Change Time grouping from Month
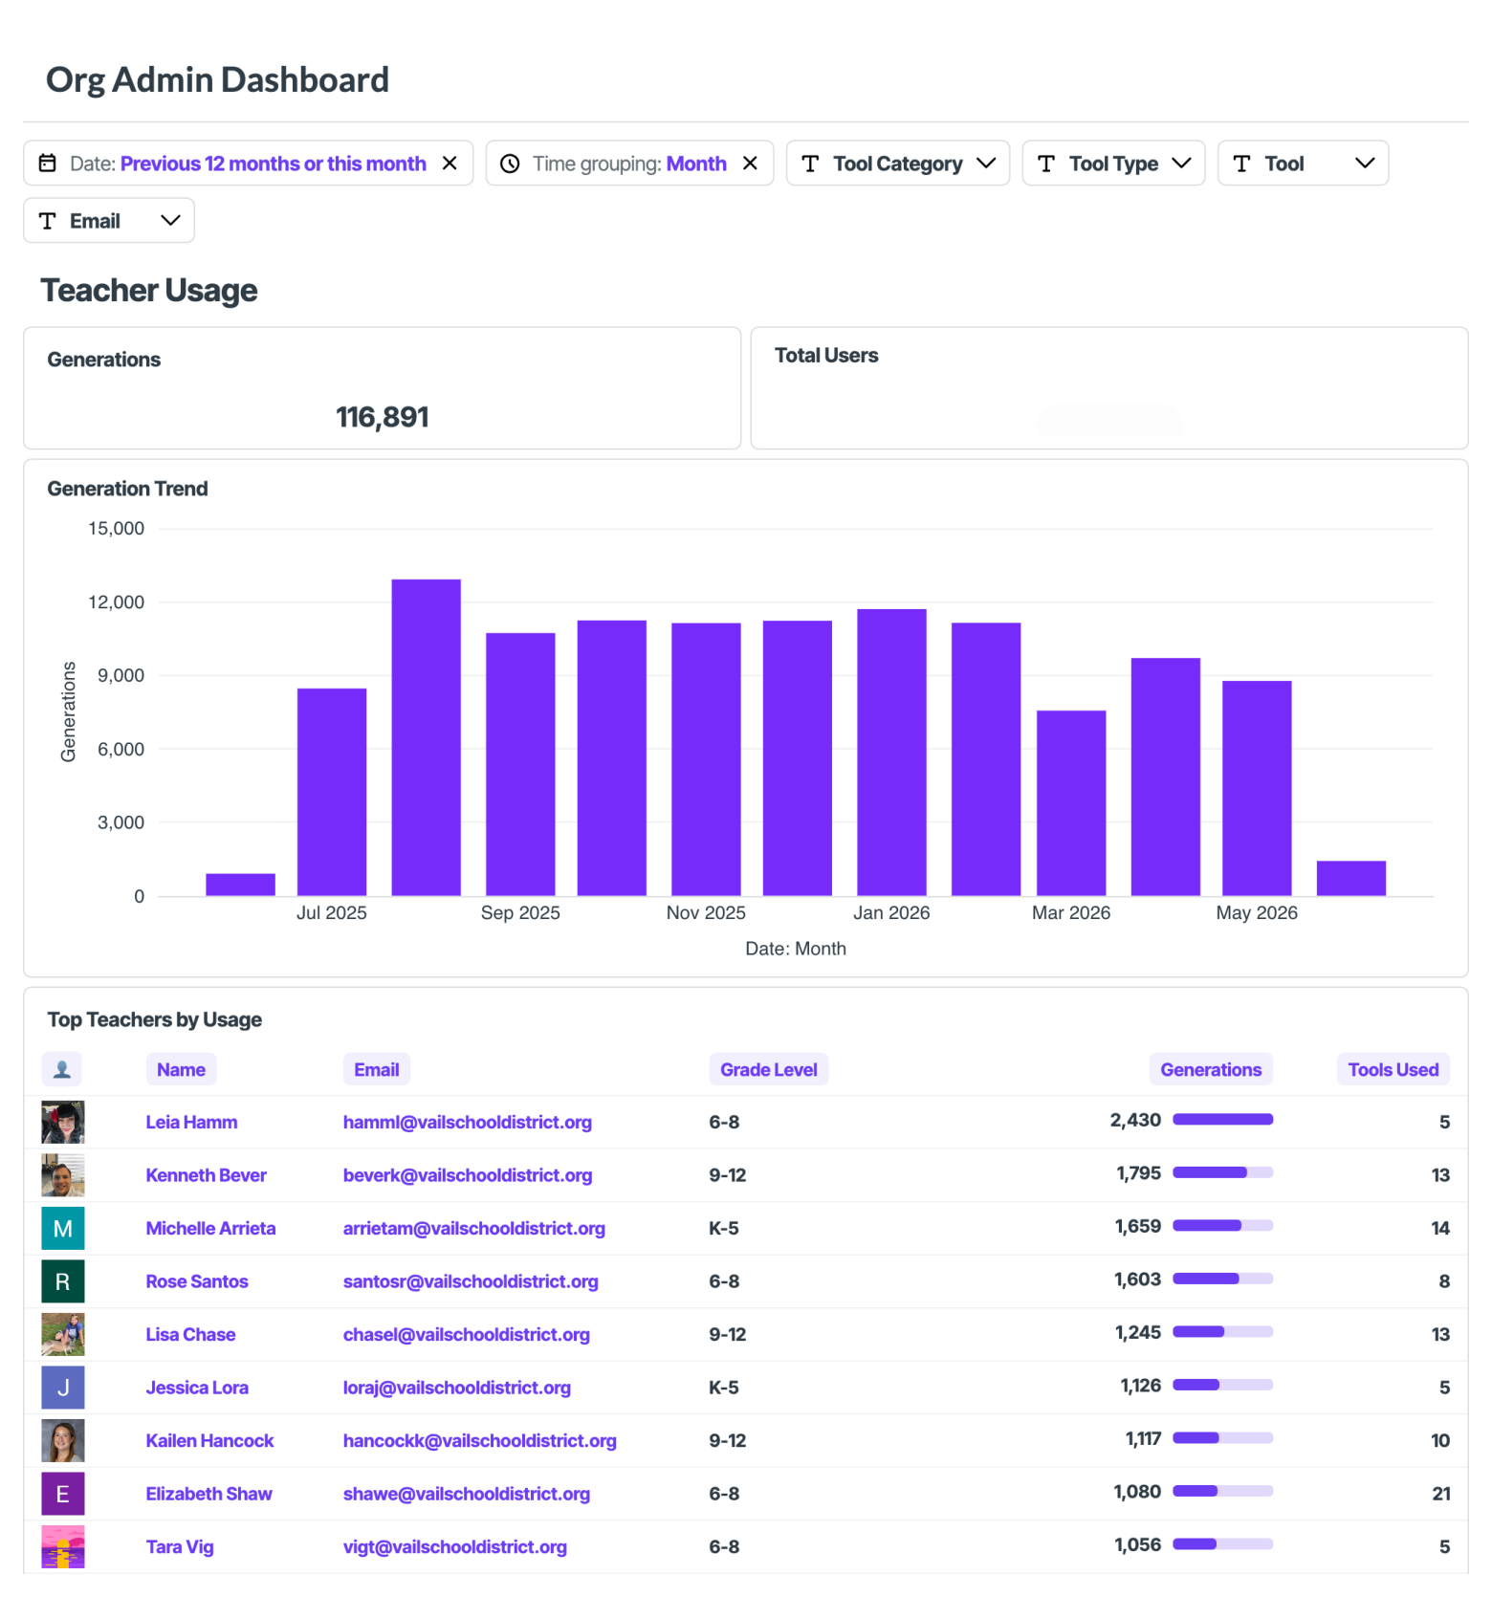 coord(696,164)
